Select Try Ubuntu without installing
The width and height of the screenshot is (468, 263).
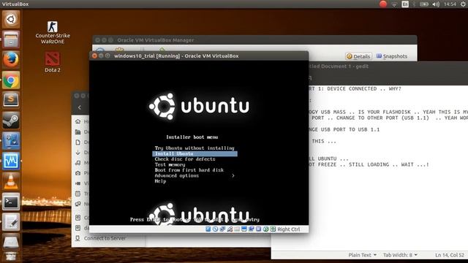pos(195,148)
